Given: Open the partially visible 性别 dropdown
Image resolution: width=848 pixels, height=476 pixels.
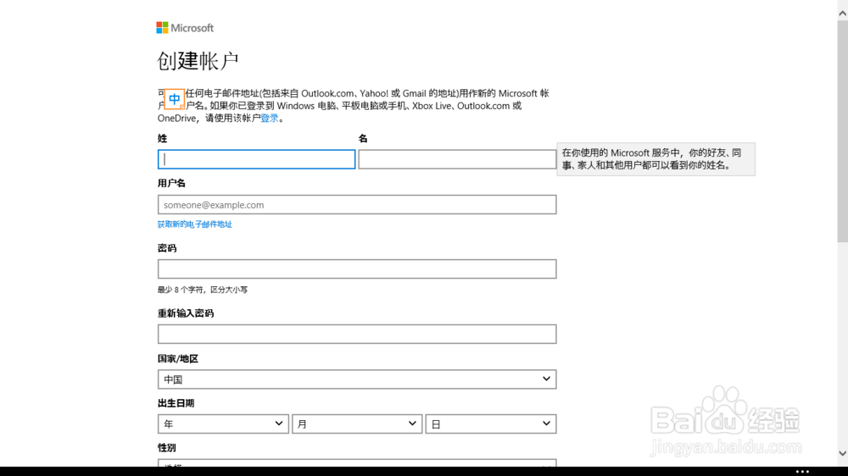Looking at the screenshot, I should [x=357, y=463].
